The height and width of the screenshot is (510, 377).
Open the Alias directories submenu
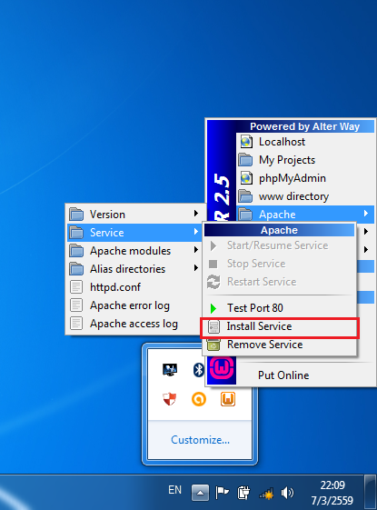[134, 269]
